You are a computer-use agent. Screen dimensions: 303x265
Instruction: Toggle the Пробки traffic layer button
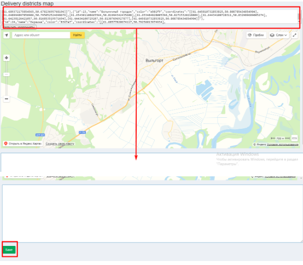pyautogui.click(x=256, y=35)
